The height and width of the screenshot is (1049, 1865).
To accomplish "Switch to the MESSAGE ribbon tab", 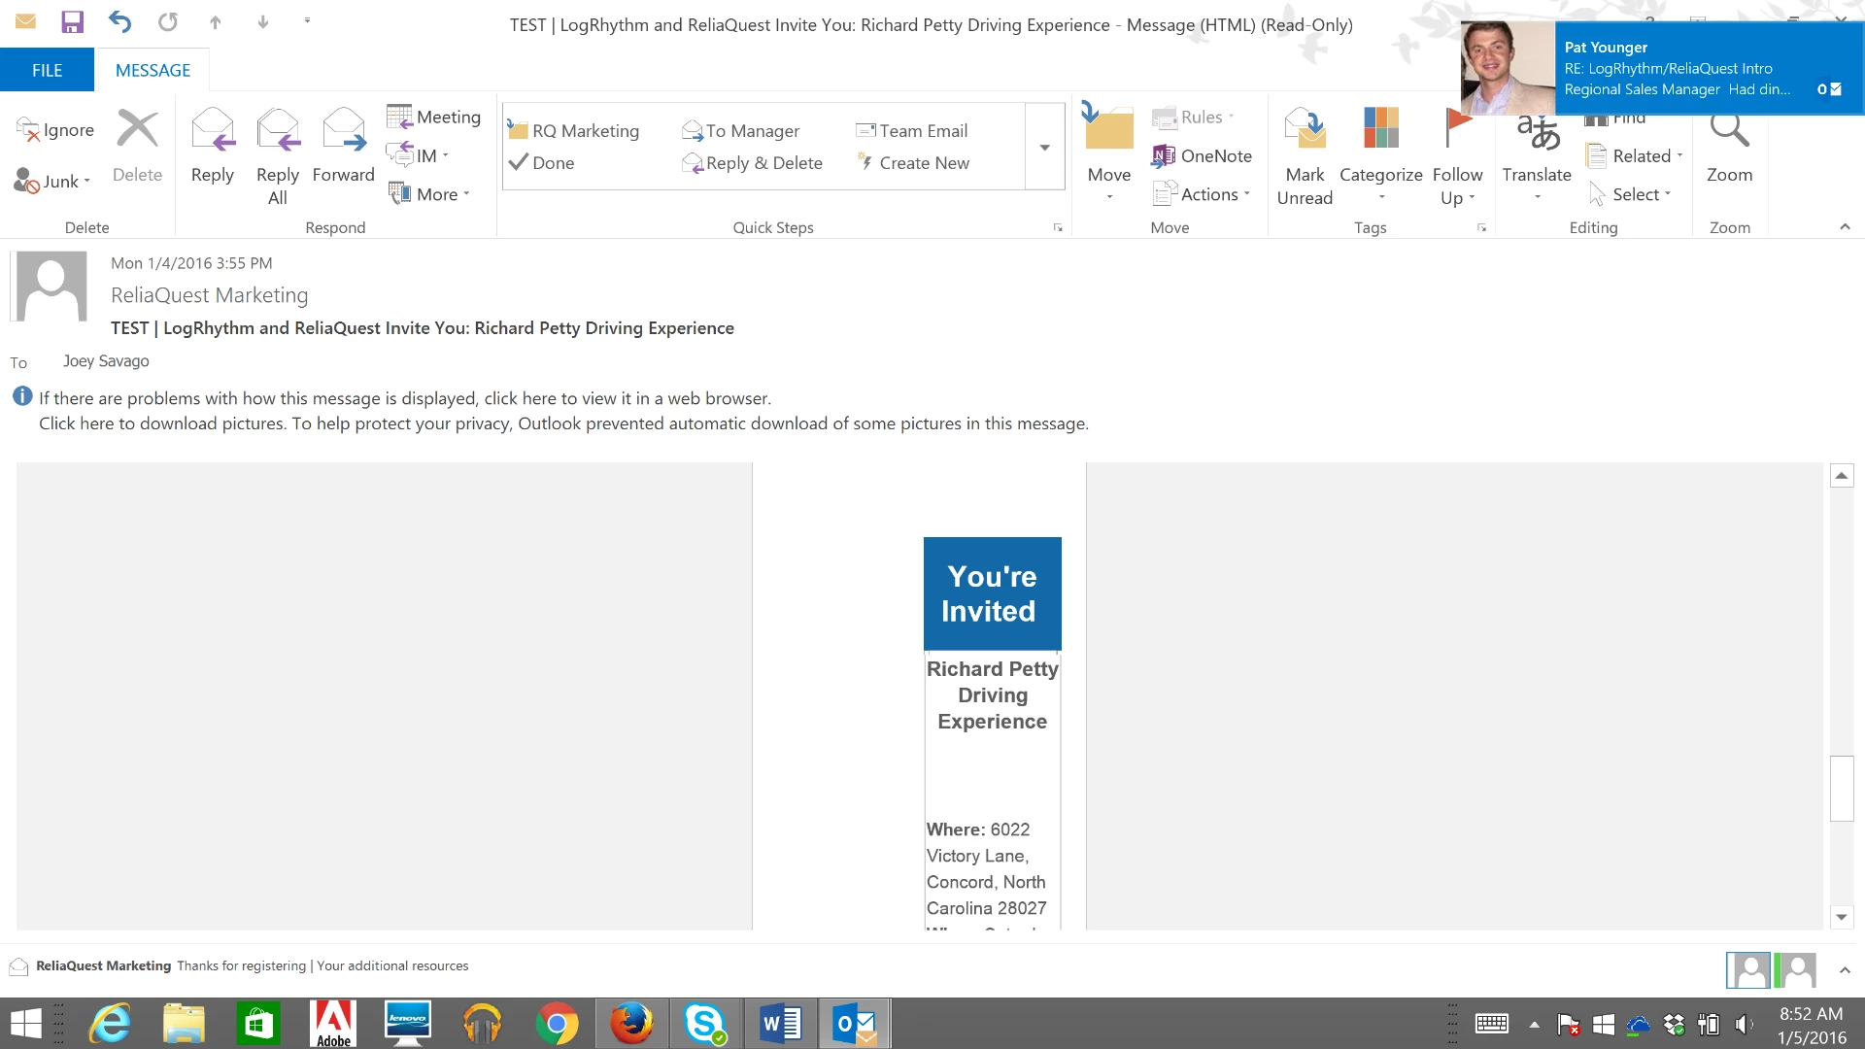I will tap(153, 70).
